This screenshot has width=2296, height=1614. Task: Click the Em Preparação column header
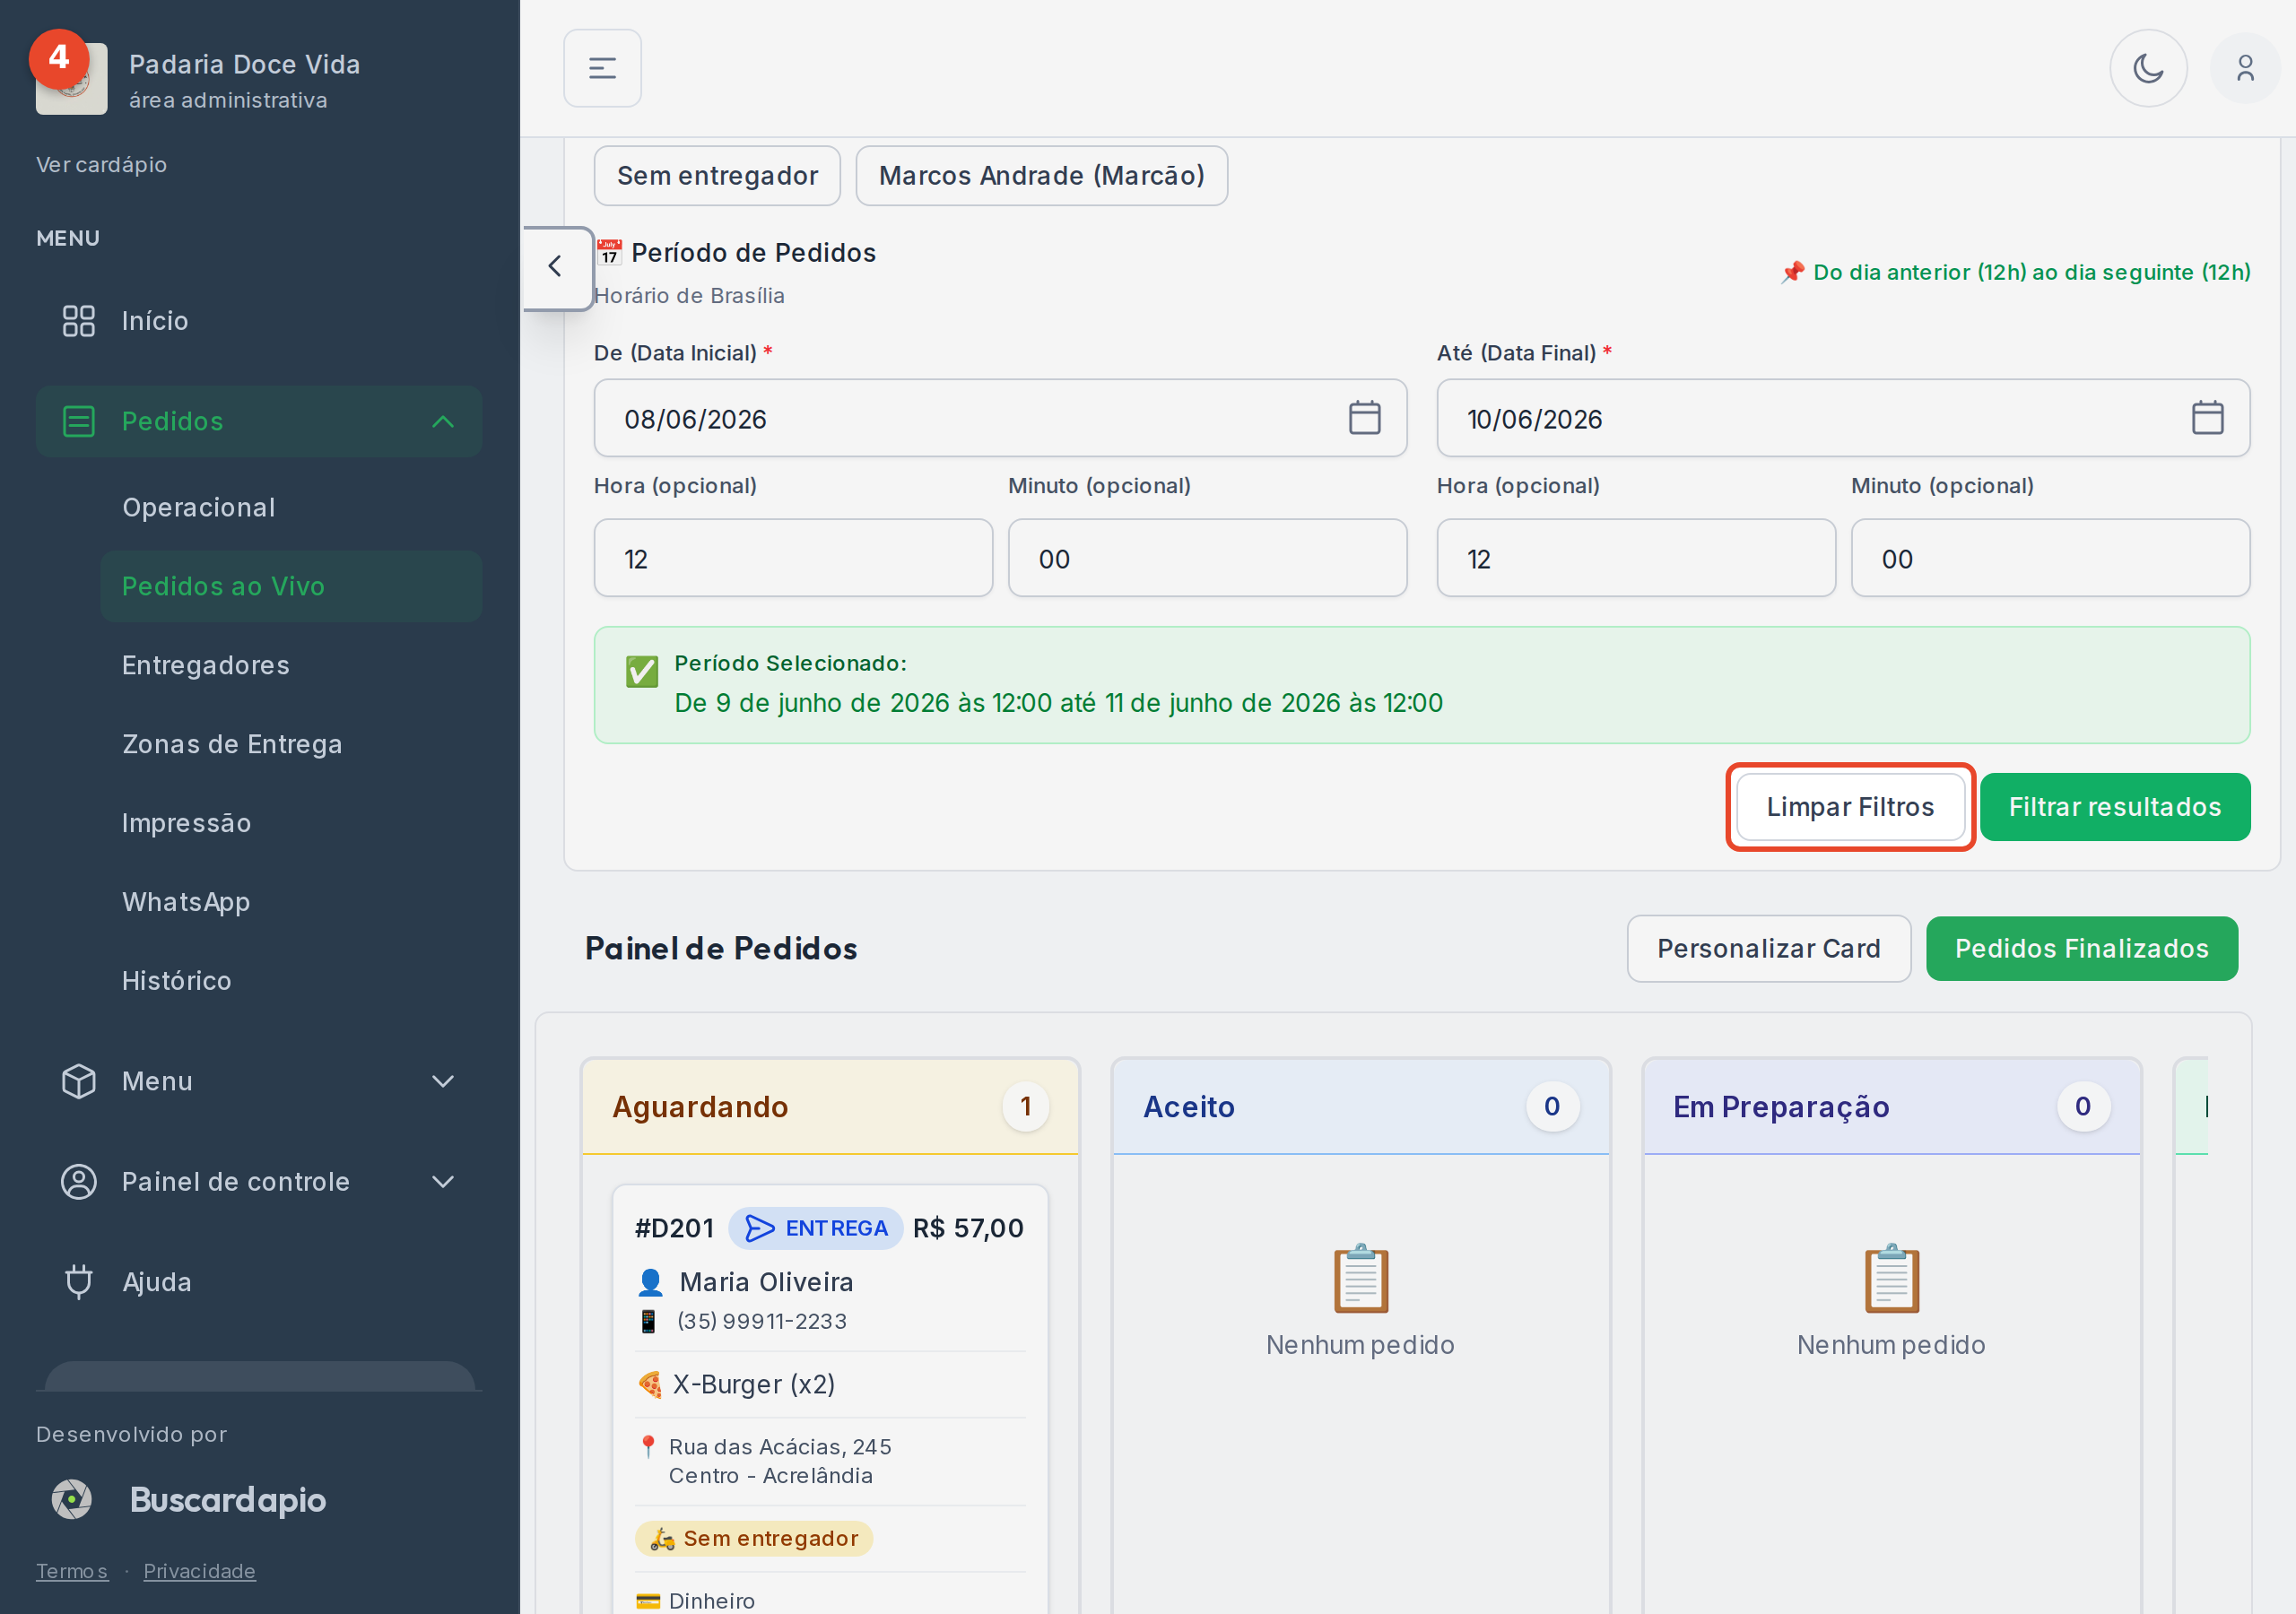pyautogui.click(x=1892, y=1107)
